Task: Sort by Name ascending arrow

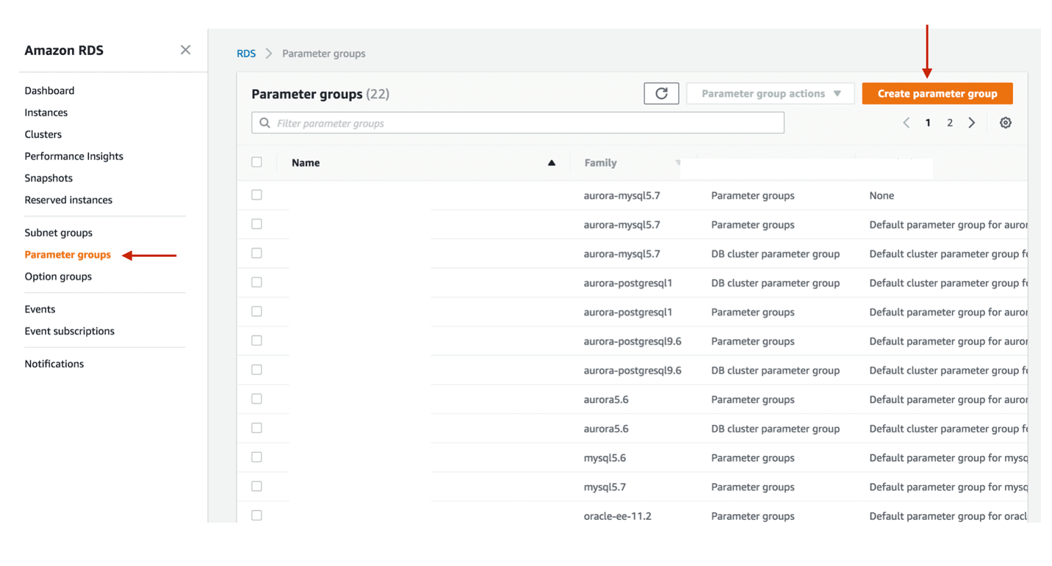Action: pos(551,163)
